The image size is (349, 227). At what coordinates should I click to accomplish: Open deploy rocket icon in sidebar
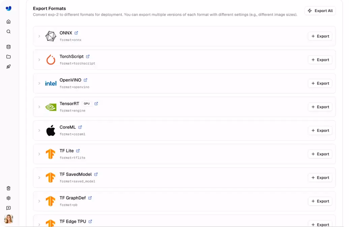pyautogui.click(x=8, y=67)
